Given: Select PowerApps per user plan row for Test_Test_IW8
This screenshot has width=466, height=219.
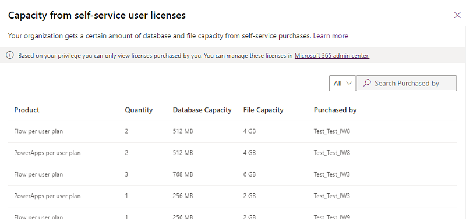Looking at the screenshot, I should 232,153.
